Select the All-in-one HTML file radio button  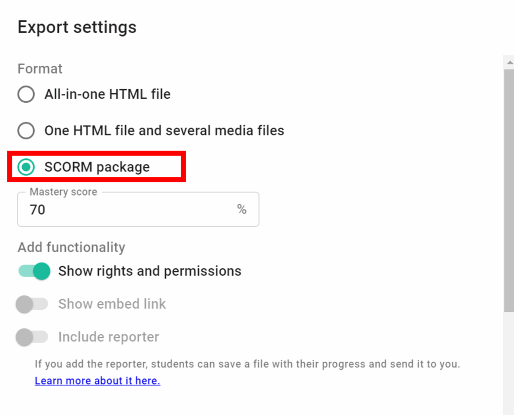tap(26, 94)
